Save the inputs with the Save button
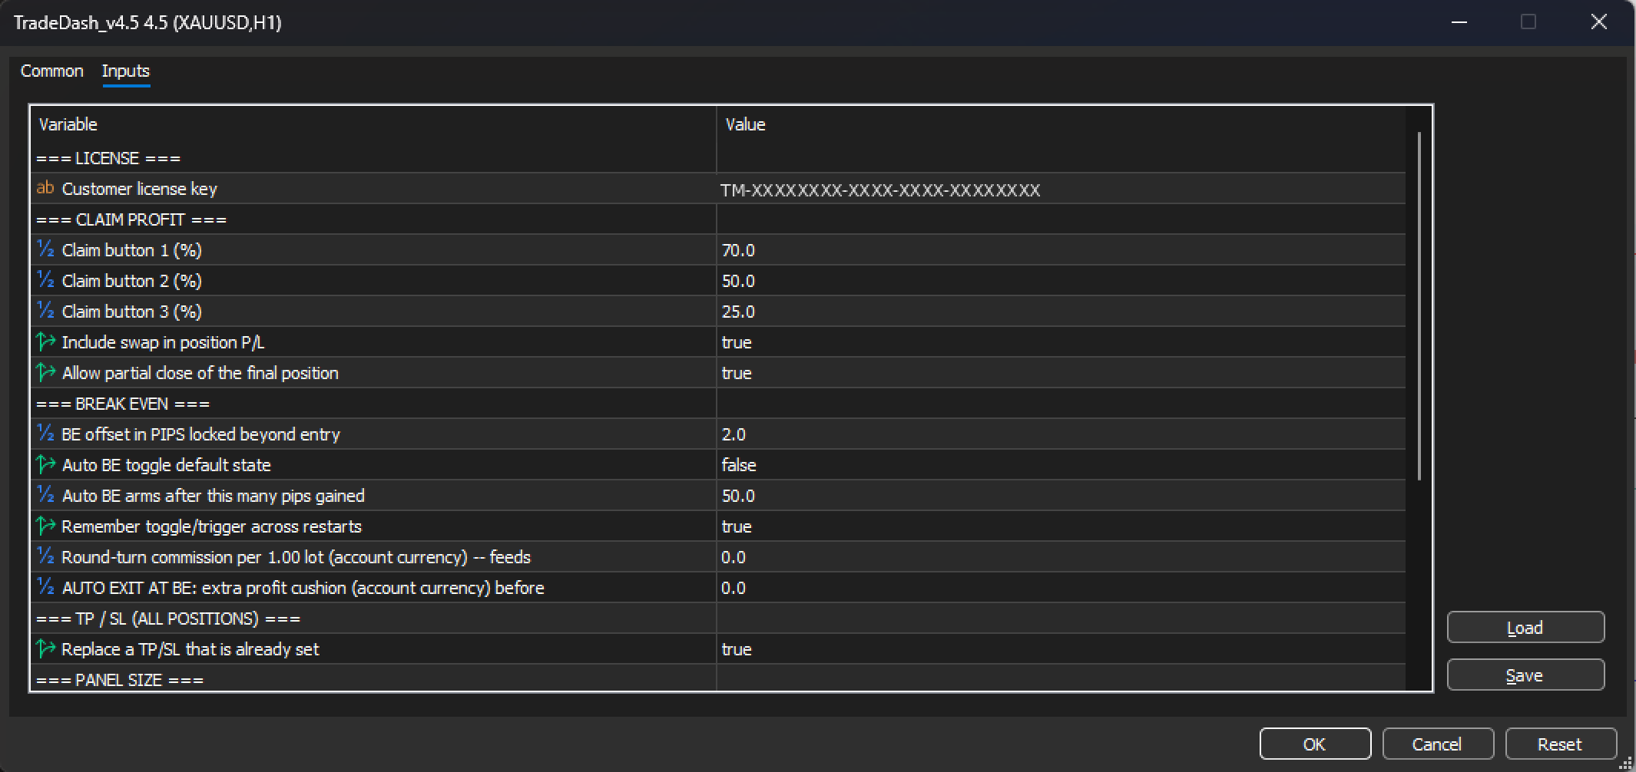The height and width of the screenshot is (772, 1636). 1525,675
